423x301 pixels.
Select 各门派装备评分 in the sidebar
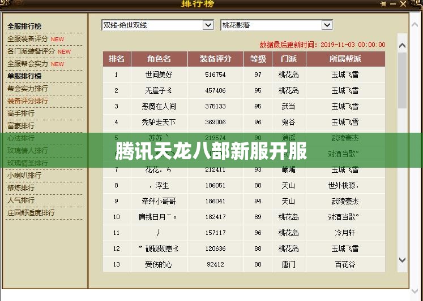pos(31,51)
